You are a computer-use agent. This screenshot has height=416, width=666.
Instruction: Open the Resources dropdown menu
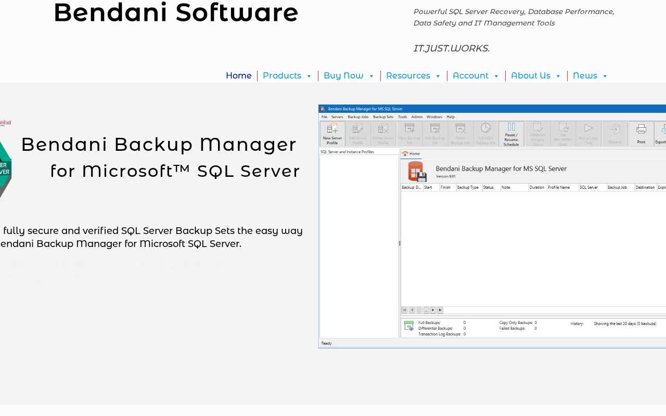click(413, 76)
